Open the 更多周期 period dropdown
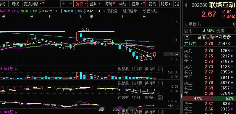This screenshot has width=236, height=114. coord(33,4)
